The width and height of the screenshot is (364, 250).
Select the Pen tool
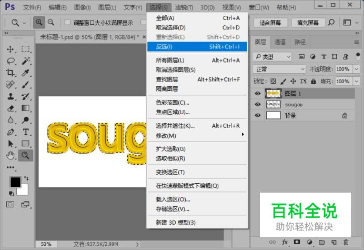click(11, 132)
